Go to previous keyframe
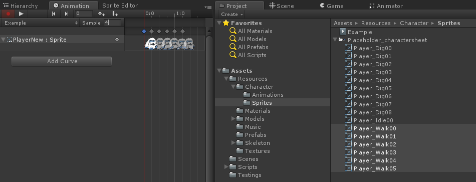This screenshot has width=476, height=182. [x=54, y=14]
